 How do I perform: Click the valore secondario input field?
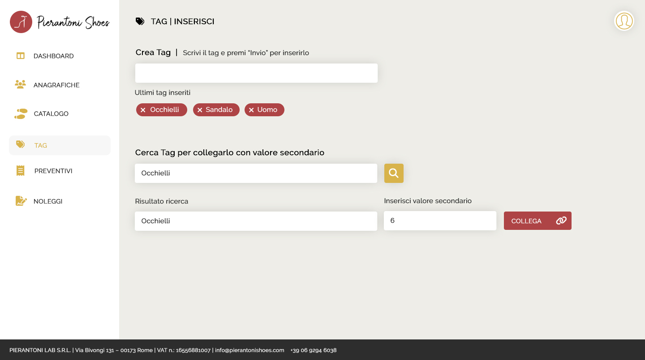pyautogui.click(x=440, y=220)
